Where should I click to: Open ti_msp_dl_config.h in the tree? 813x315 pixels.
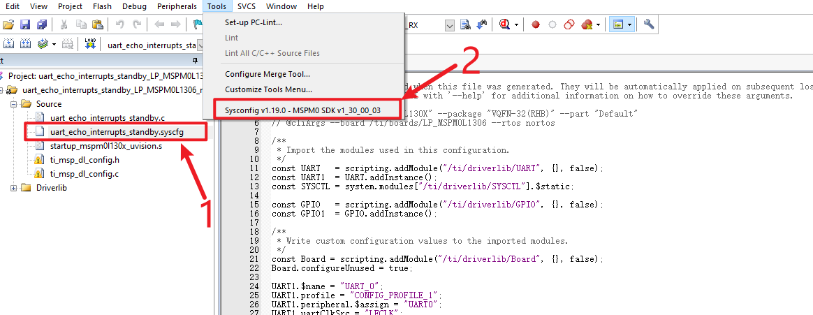85,160
